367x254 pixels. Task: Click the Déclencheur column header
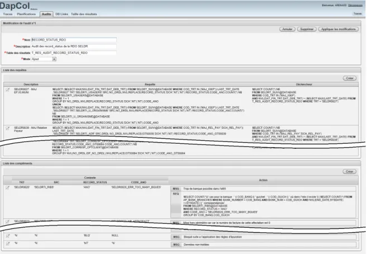[304, 84]
